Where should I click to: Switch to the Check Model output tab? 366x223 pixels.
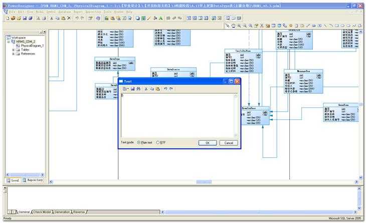coord(42,212)
